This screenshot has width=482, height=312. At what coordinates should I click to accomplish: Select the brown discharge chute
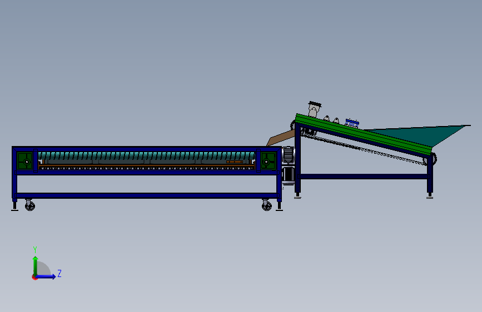[x=280, y=138]
